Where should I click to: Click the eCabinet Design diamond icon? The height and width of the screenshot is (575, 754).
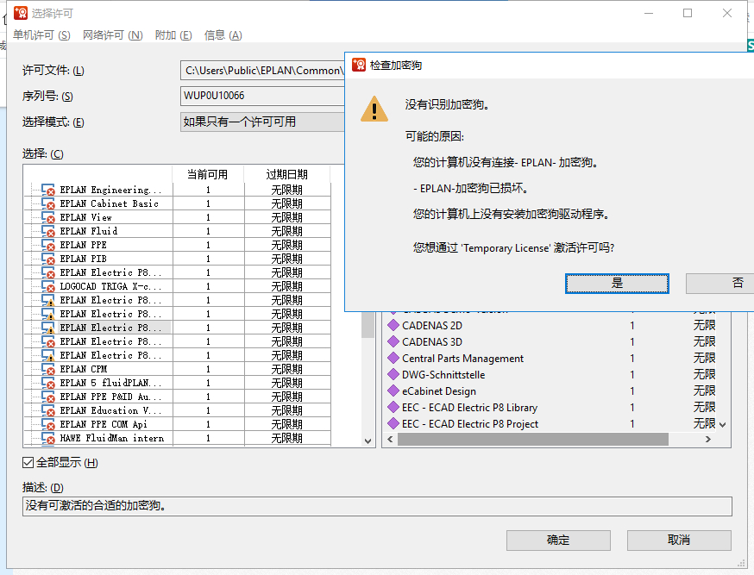(x=393, y=391)
